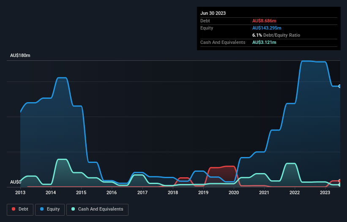Click the 2015 x-axis label
The width and height of the screenshot is (347, 222).
pyautogui.click(x=81, y=192)
